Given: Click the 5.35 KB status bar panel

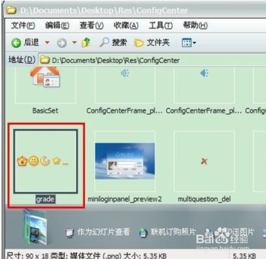Looking at the screenshot, I should tap(244, 255).
